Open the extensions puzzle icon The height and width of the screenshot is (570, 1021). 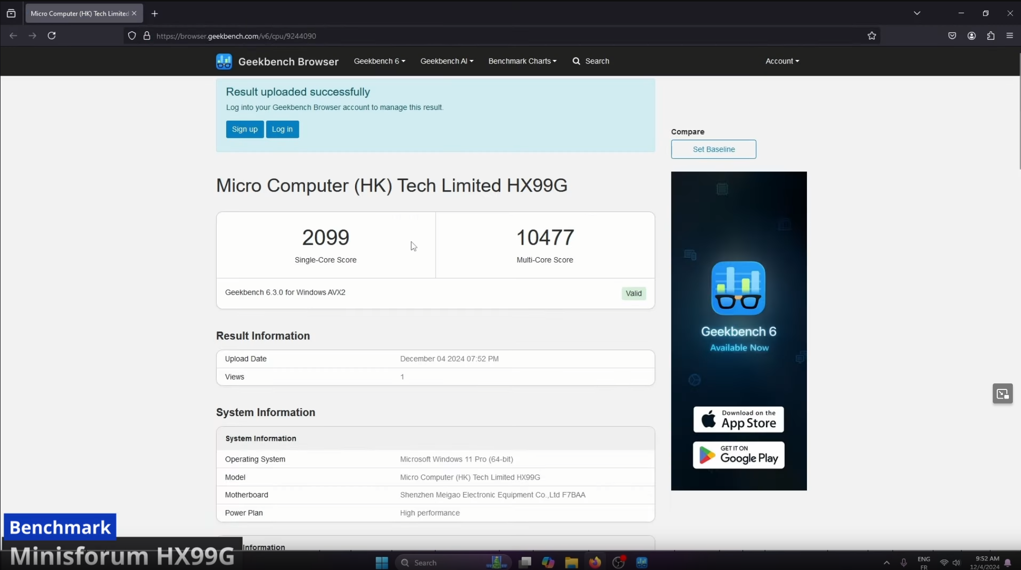pyautogui.click(x=990, y=36)
